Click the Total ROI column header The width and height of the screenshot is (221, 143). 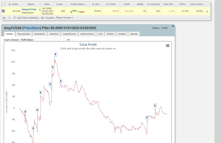(x=168, y=4)
